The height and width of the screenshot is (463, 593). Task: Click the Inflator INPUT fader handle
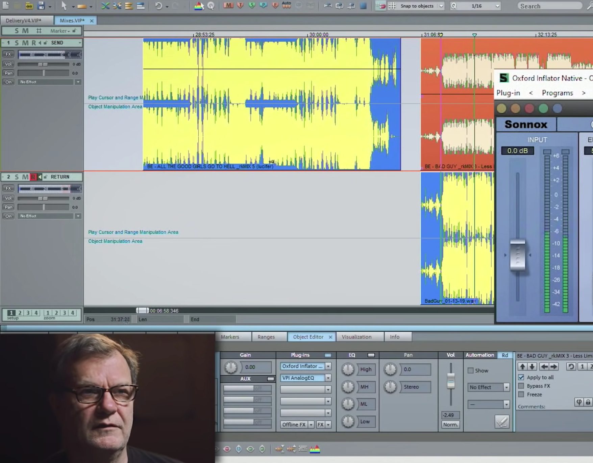point(518,255)
